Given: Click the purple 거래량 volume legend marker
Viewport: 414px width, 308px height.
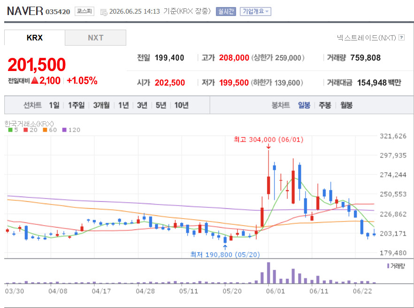Looking at the screenshot, I should pyautogui.click(x=388, y=266).
